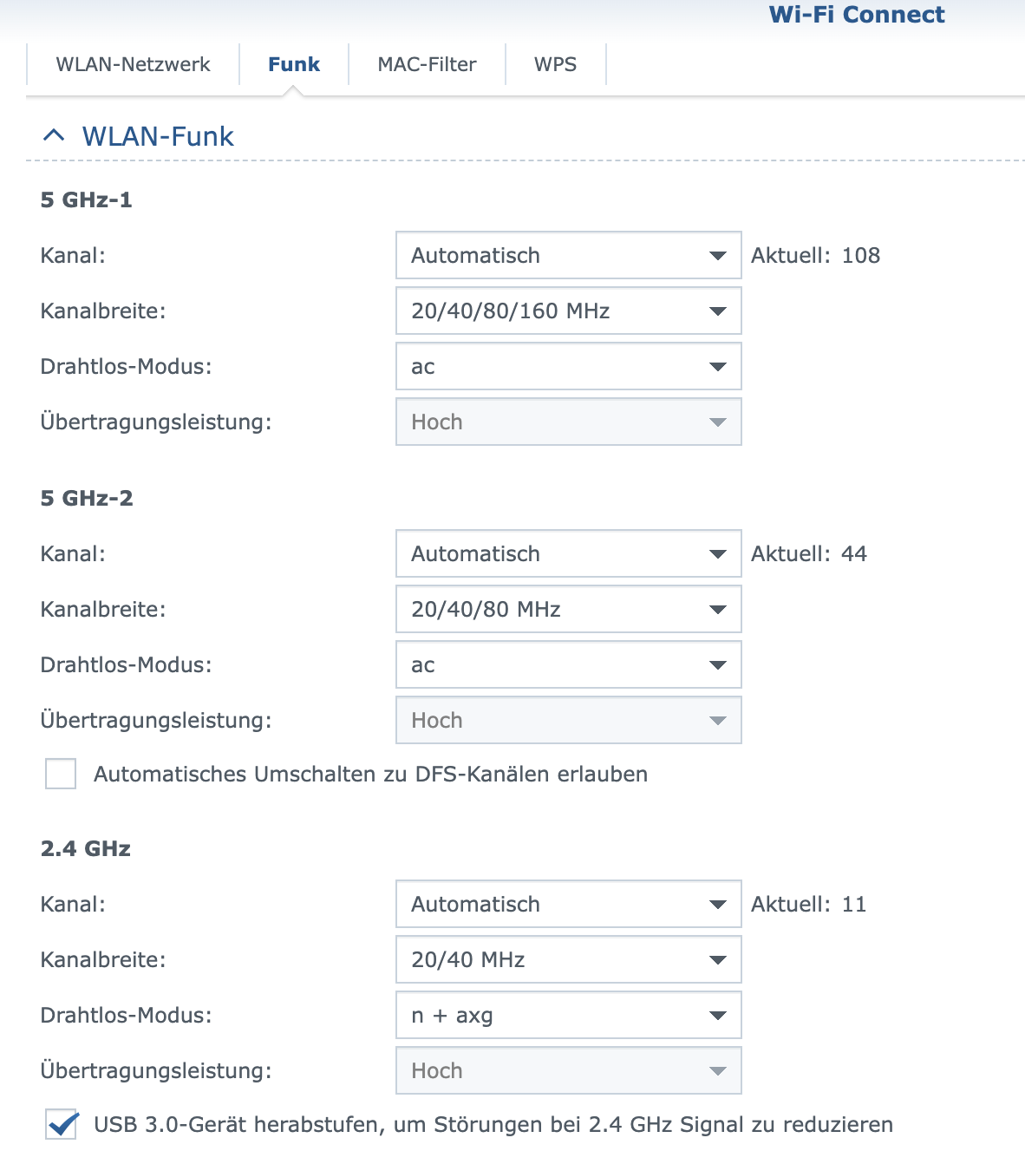
Task: Open 5 GHz-2 Drahtlos-Modus dropdown
Action: click(568, 665)
